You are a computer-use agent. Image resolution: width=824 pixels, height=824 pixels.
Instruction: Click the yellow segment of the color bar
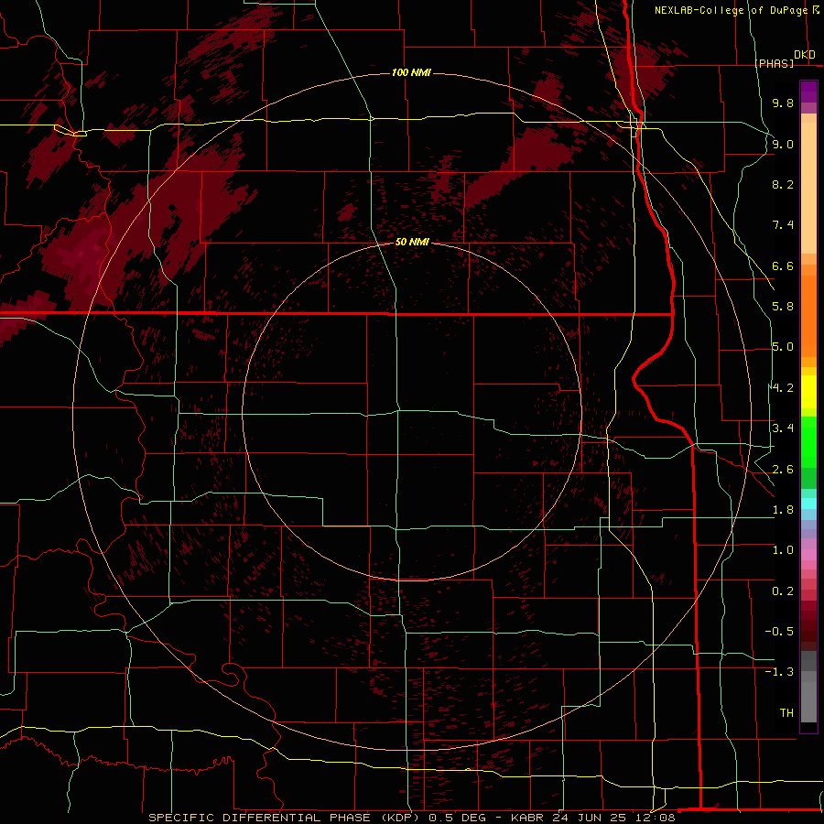point(808,392)
